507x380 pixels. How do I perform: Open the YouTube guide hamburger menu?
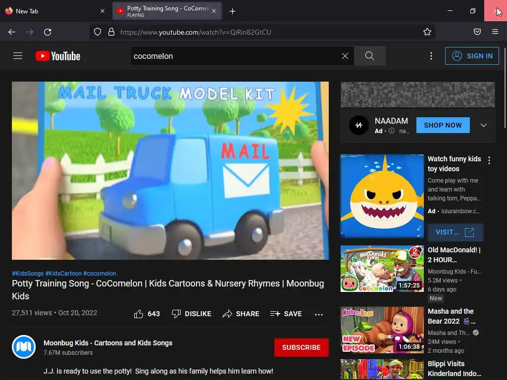pos(18,56)
